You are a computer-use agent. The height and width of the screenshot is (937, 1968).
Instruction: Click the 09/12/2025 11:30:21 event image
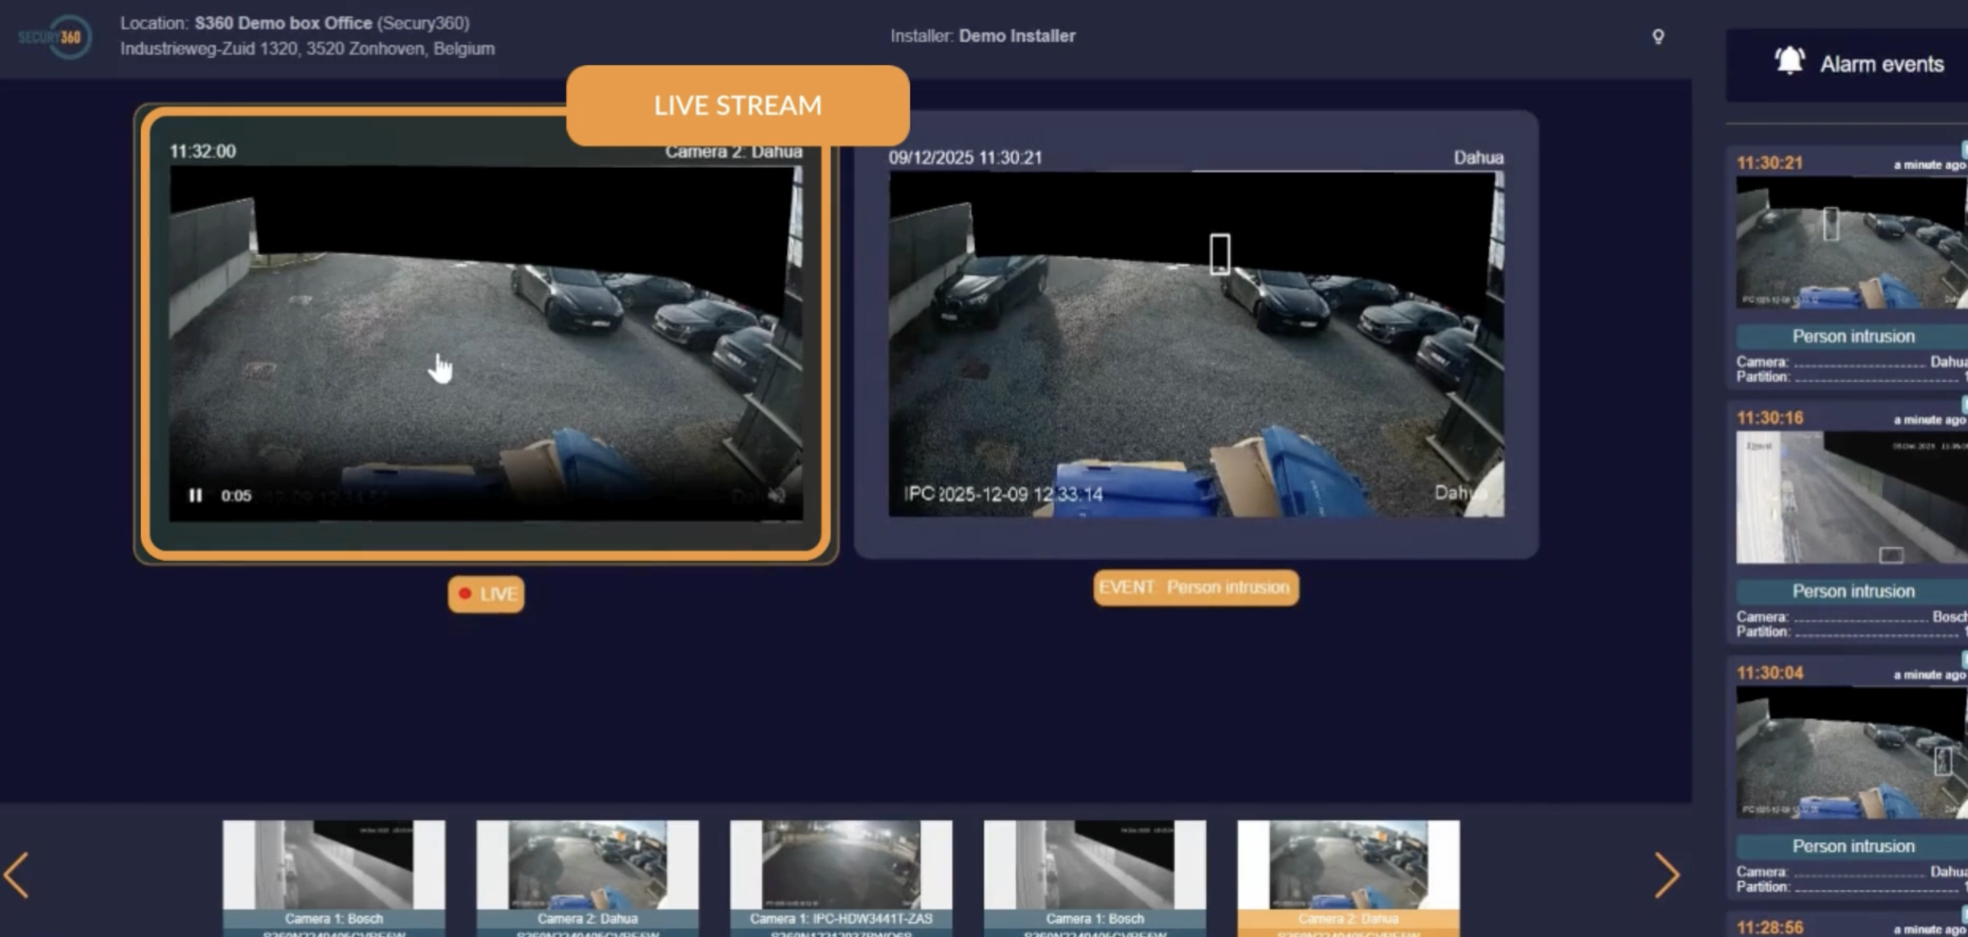[x=1196, y=344]
